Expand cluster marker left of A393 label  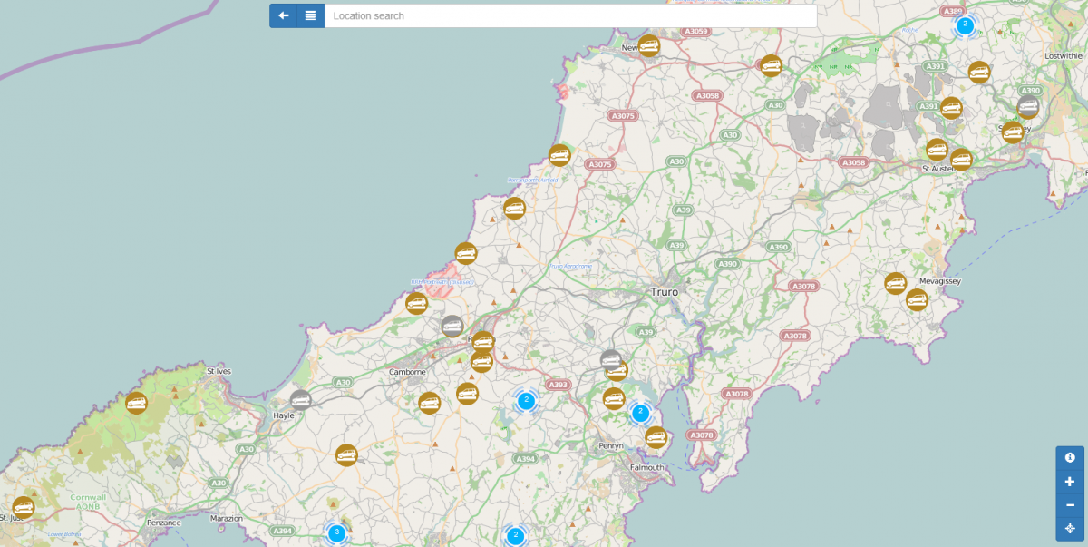[526, 400]
